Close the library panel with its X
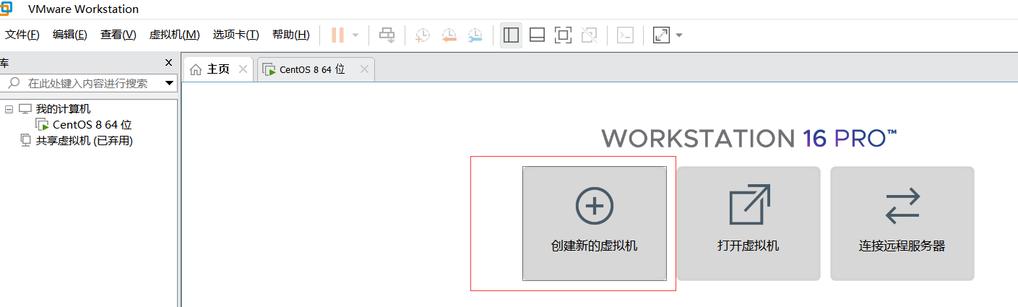 coord(169,63)
